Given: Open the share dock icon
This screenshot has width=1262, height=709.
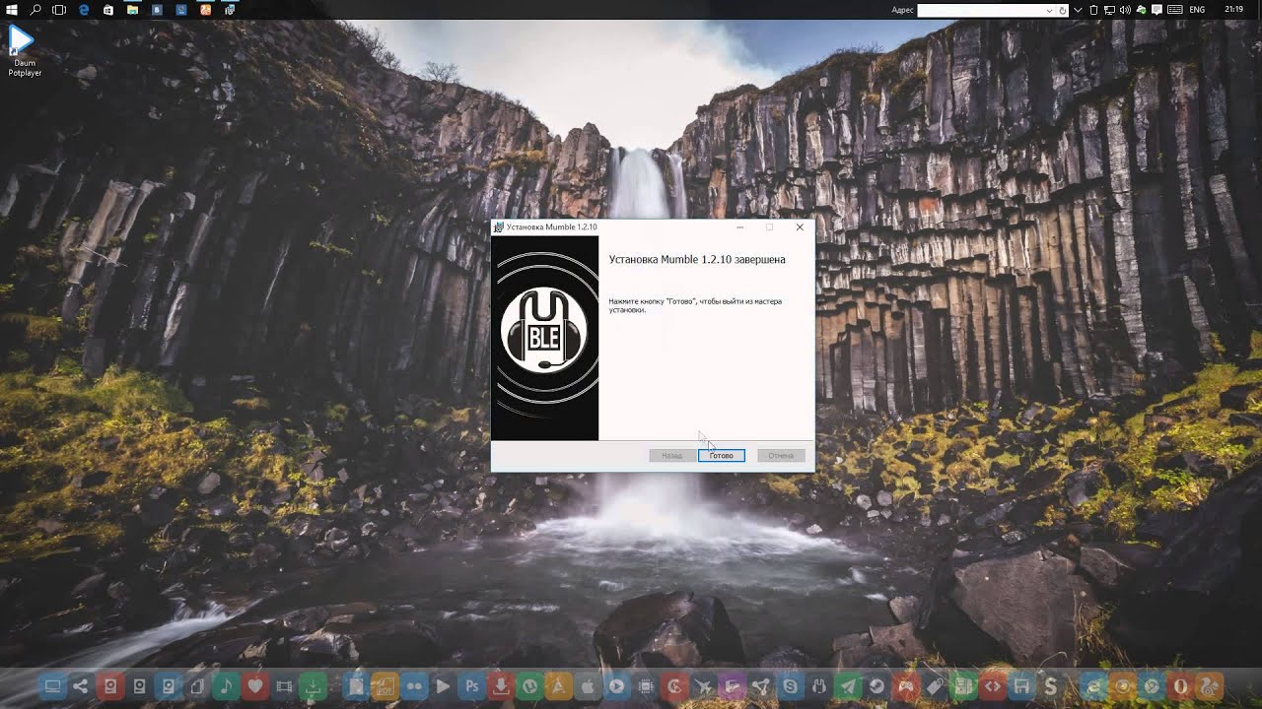Looking at the screenshot, I should (81, 685).
